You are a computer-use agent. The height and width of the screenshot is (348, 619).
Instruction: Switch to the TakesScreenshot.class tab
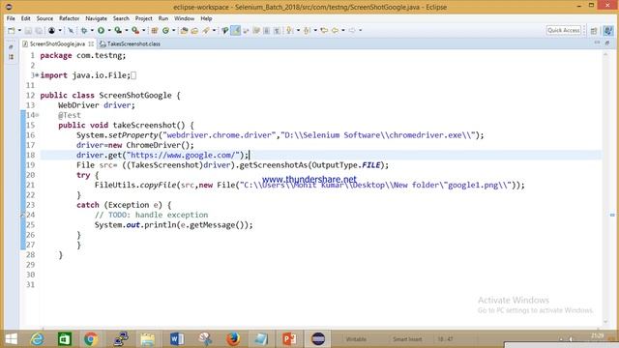131,43
